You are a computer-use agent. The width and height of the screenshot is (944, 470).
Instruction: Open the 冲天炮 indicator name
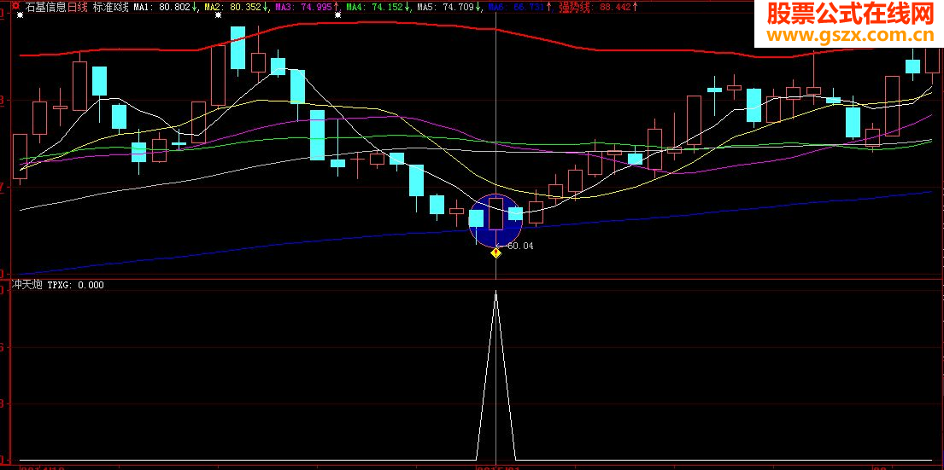(x=27, y=285)
